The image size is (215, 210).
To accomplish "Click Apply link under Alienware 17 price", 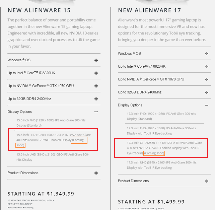I will [x=161, y=208].
